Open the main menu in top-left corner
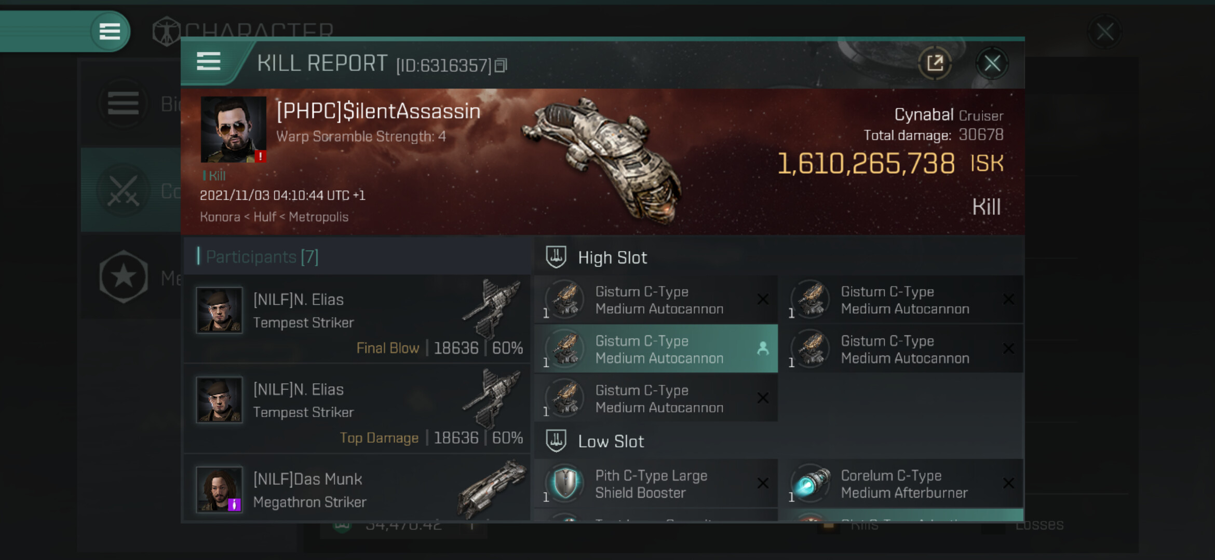The image size is (1215, 560). (110, 31)
